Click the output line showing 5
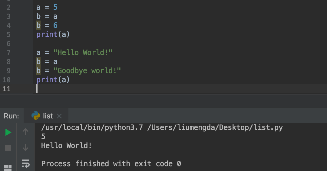Screen dimensions: 327x171 pos(43,137)
